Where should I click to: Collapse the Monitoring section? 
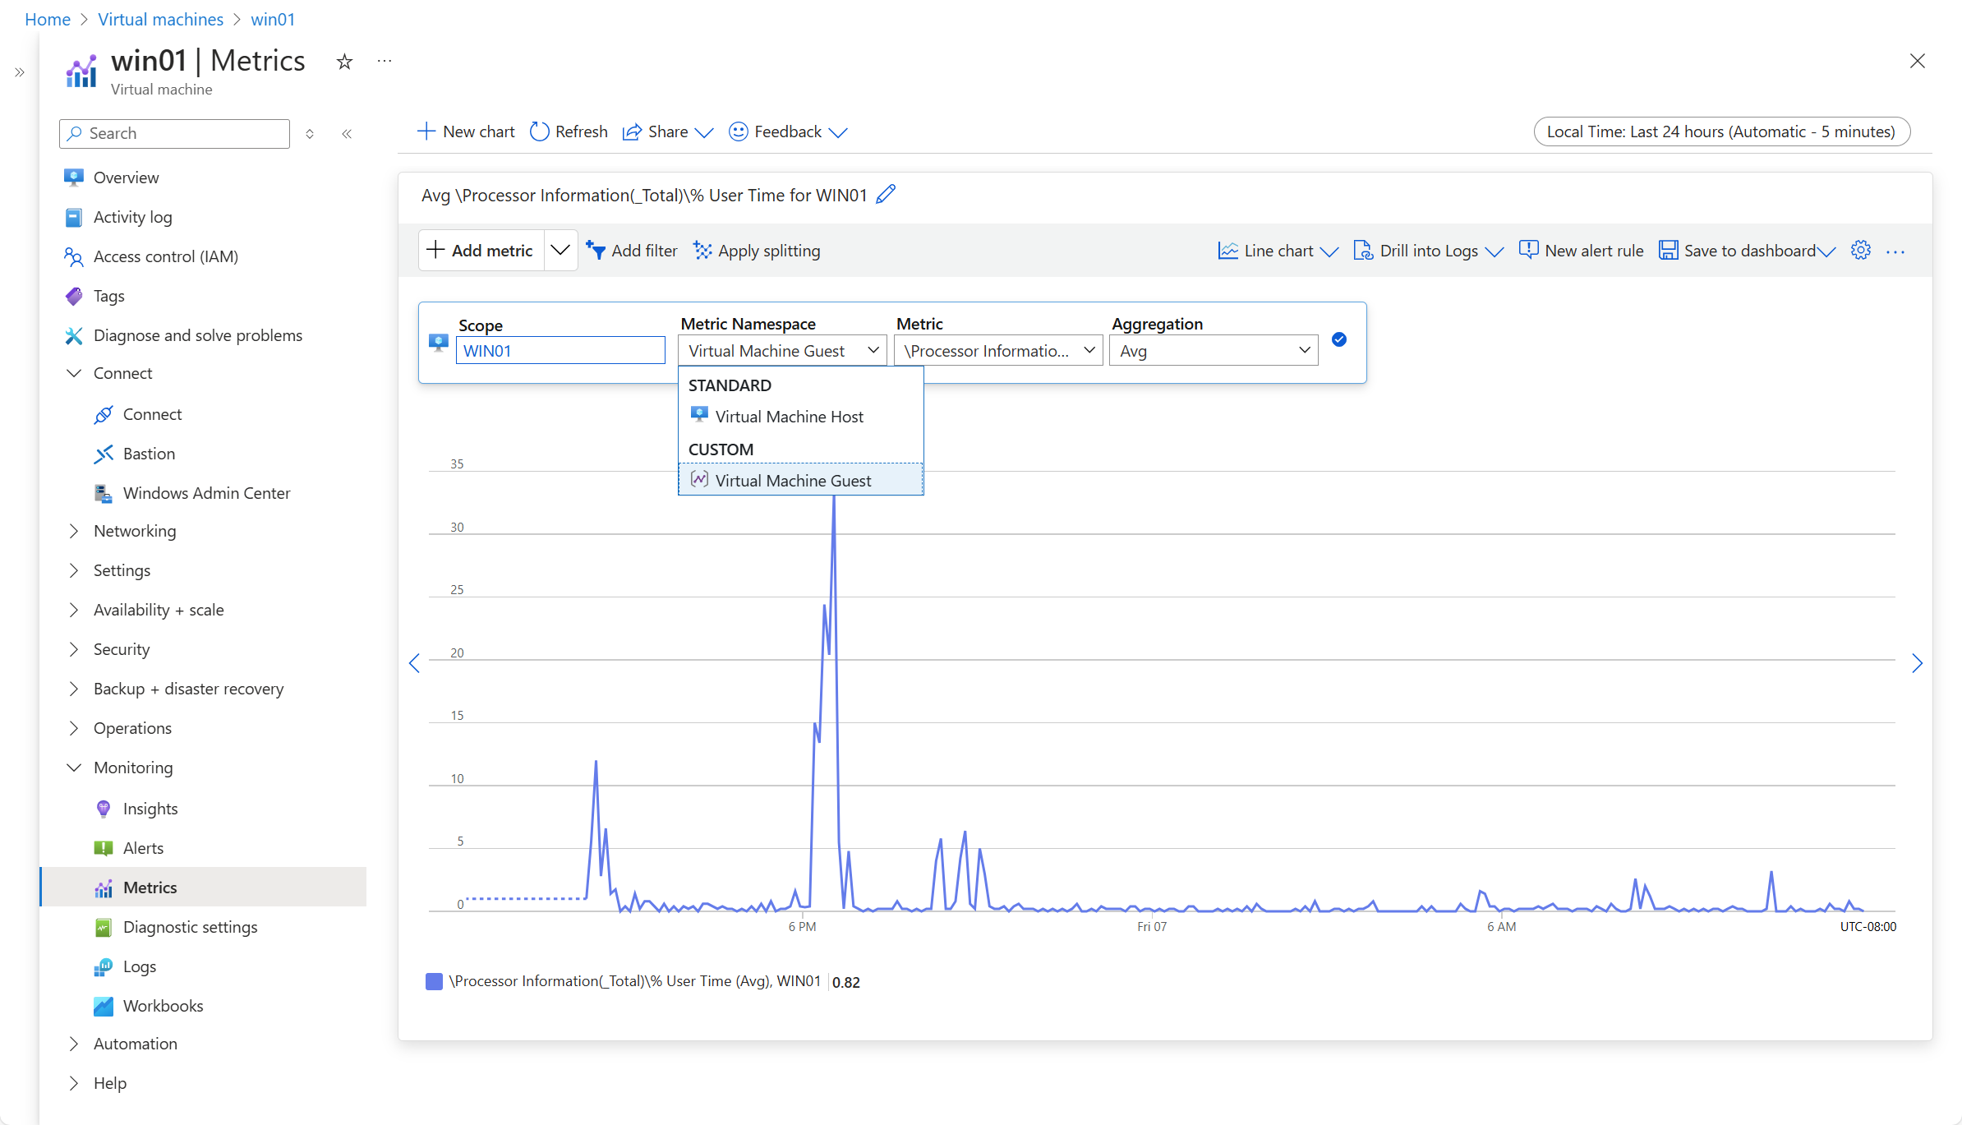74,768
